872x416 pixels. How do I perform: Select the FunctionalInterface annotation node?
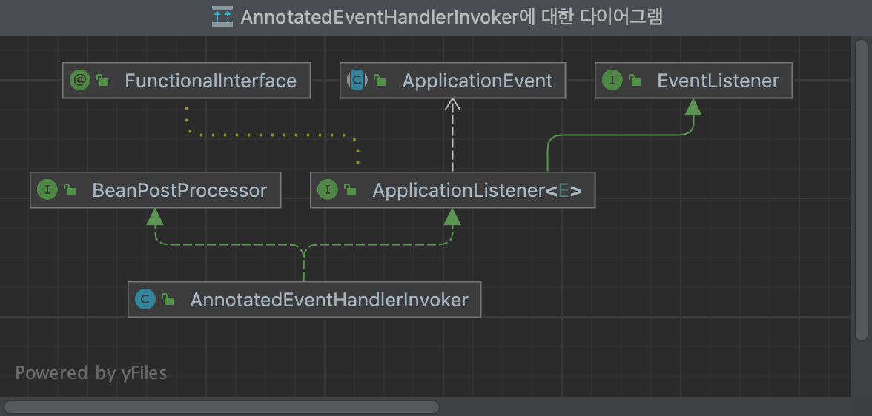coord(186,81)
